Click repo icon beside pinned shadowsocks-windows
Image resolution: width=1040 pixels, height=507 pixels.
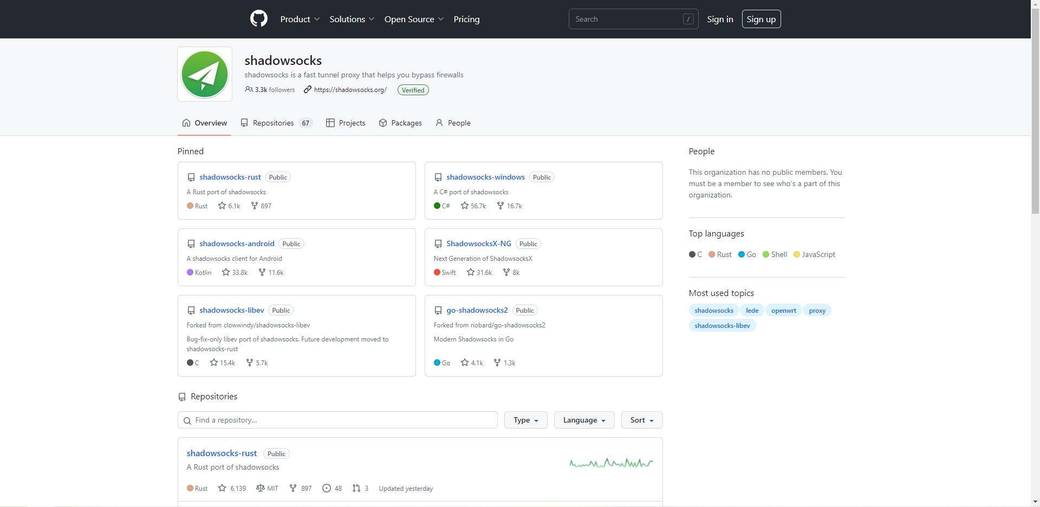438,177
